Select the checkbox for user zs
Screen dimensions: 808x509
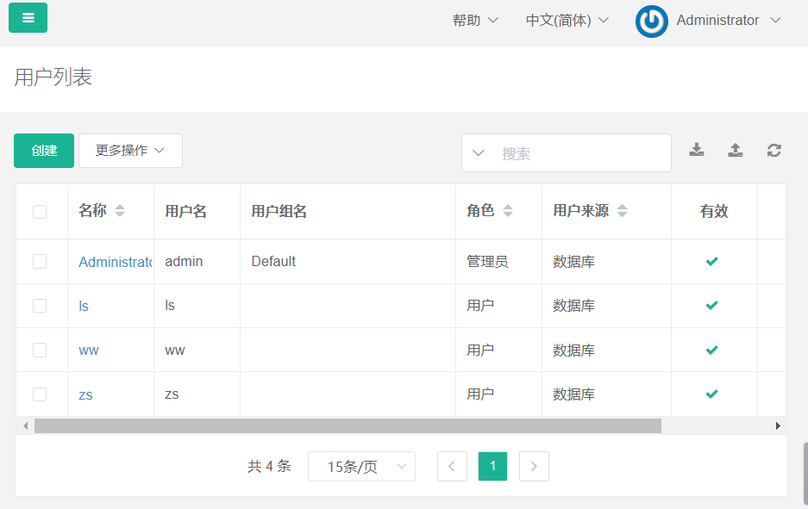[x=40, y=394]
